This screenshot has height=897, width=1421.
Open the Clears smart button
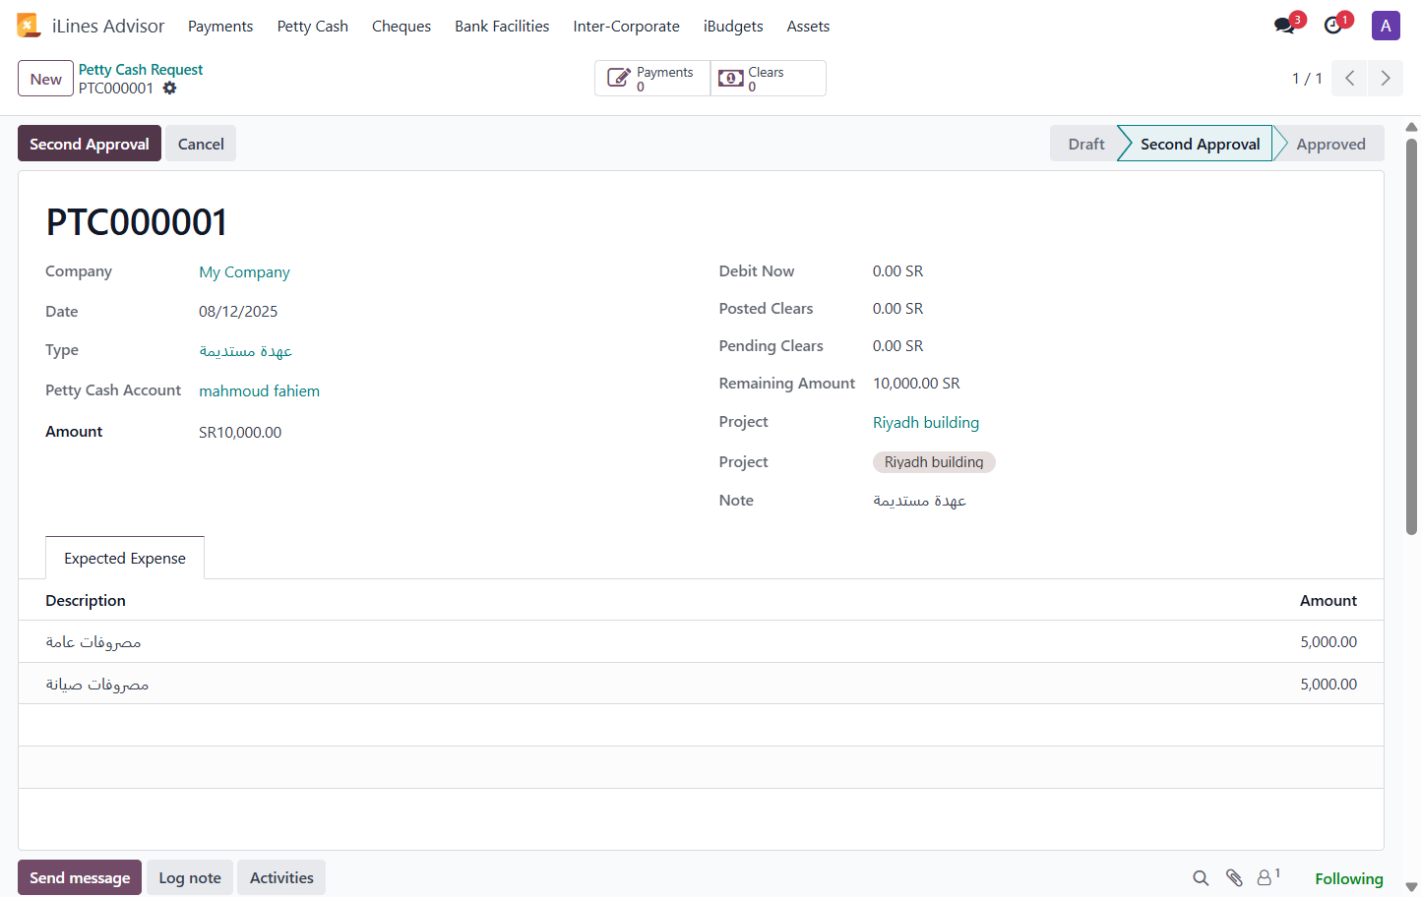pos(769,79)
